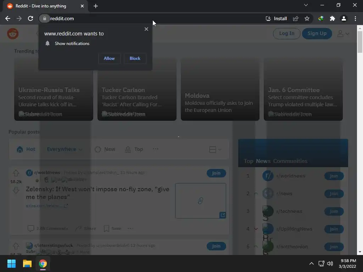Open r/interestingasfuck subreddit link
Viewport: 363px width, 272px height.
(x=54, y=245)
